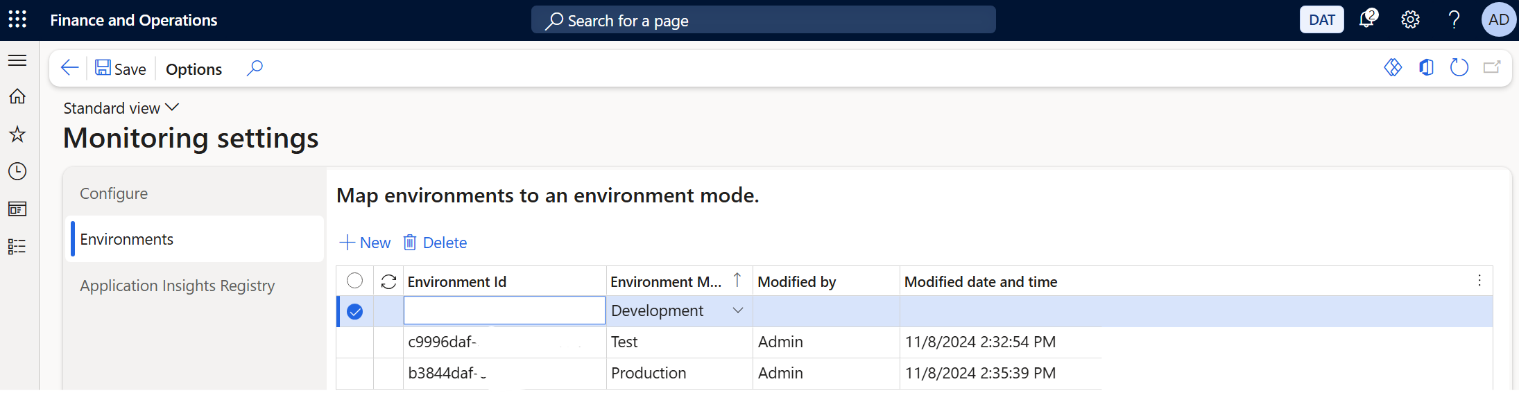Click the Environment Id input field
This screenshot has width=1519, height=393.
[504, 311]
